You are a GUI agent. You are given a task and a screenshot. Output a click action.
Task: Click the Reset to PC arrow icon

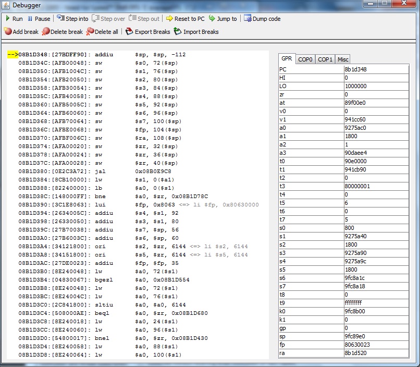169,19
